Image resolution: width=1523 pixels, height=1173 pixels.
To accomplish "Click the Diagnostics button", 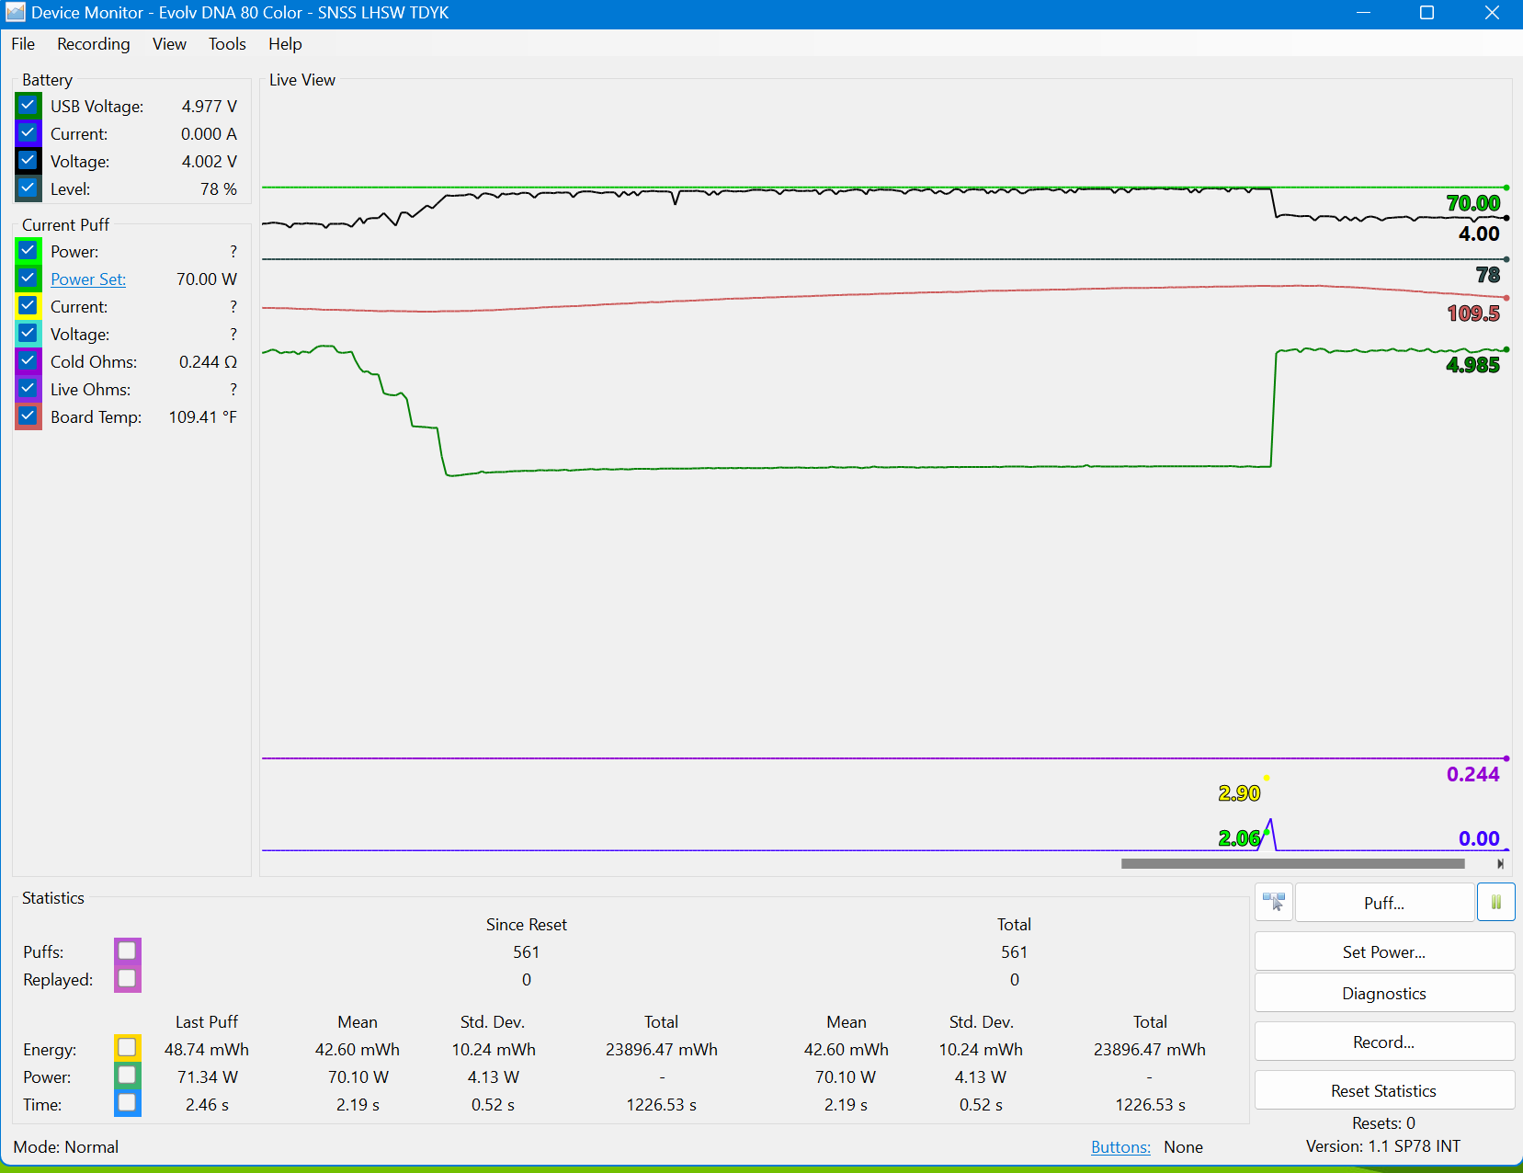I will coord(1383,994).
